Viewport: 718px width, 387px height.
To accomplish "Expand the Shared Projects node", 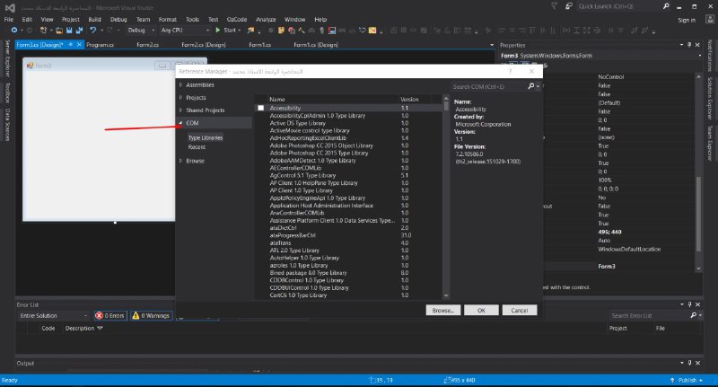I will coord(181,110).
